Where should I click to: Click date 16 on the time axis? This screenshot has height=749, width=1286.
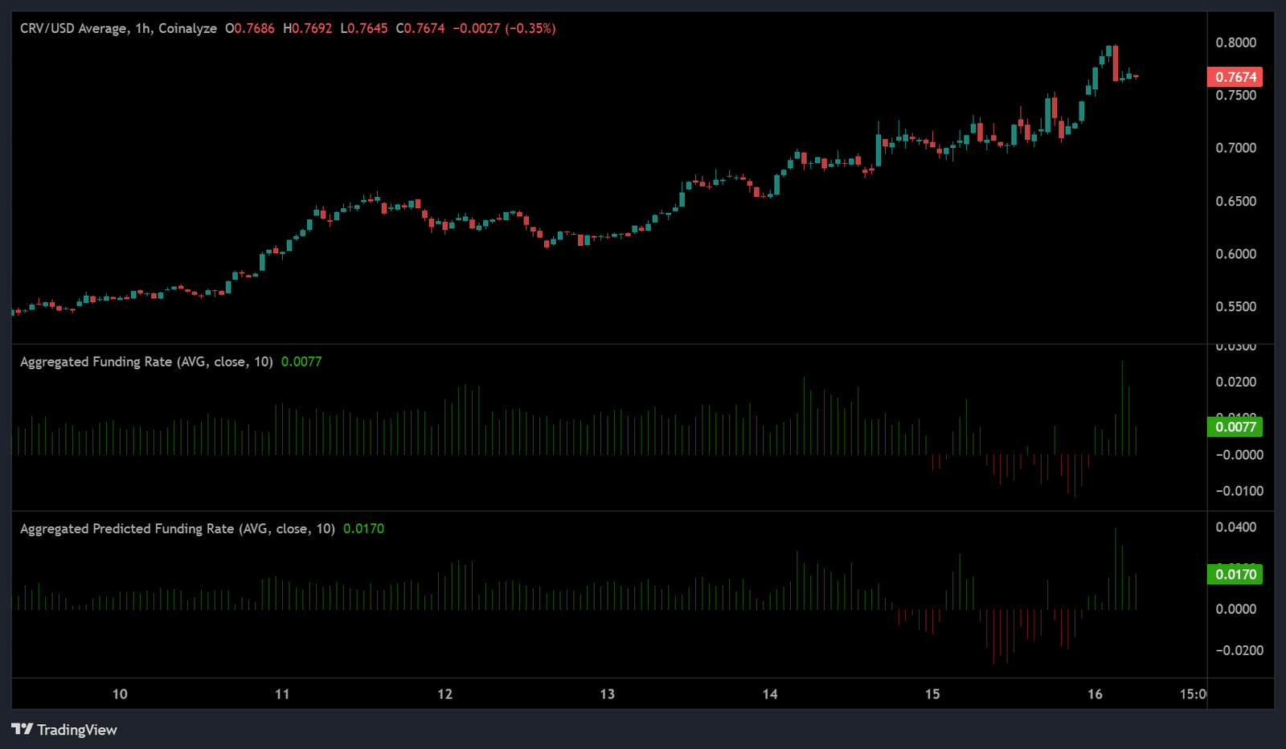(x=1095, y=694)
